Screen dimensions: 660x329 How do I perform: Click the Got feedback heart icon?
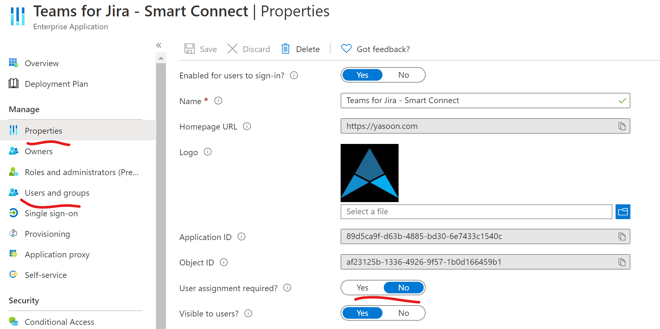(346, 49)
